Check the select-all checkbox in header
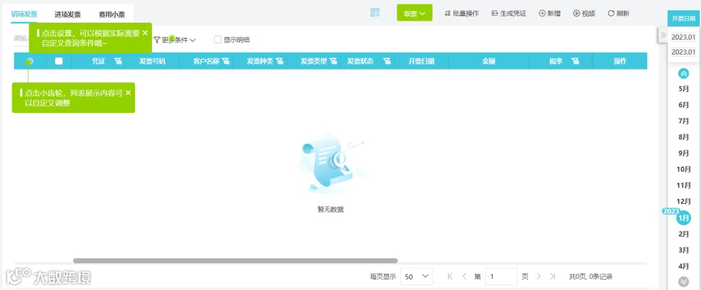Image resolution: width=701 pixels, height=290 pixels. [58, 61]
